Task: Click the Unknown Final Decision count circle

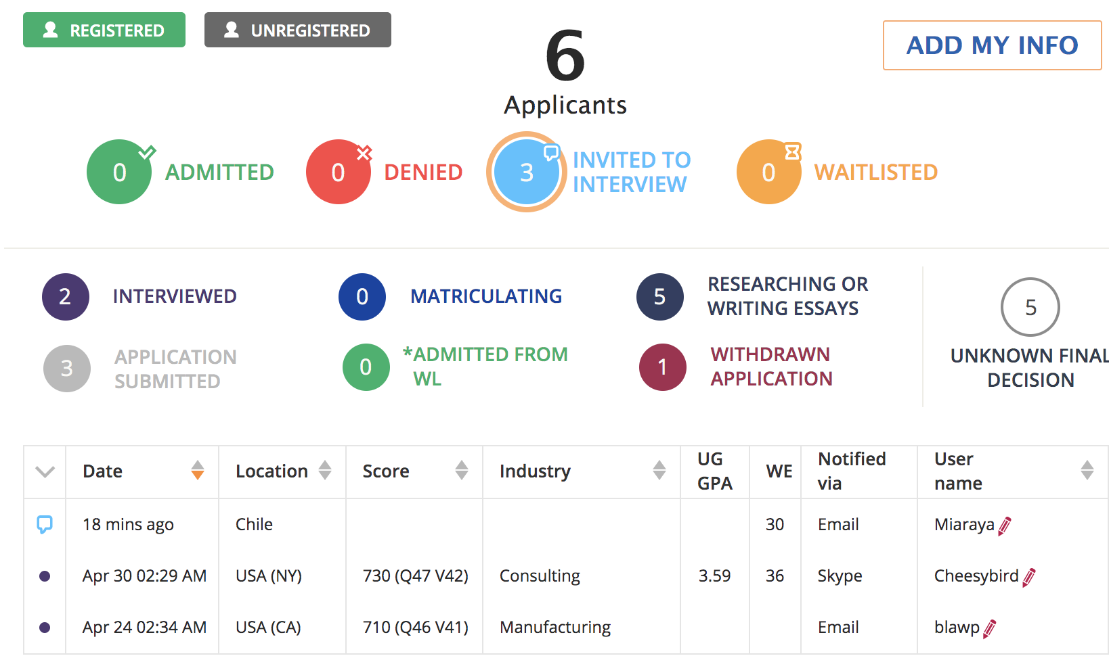Action: [1030, 307]
